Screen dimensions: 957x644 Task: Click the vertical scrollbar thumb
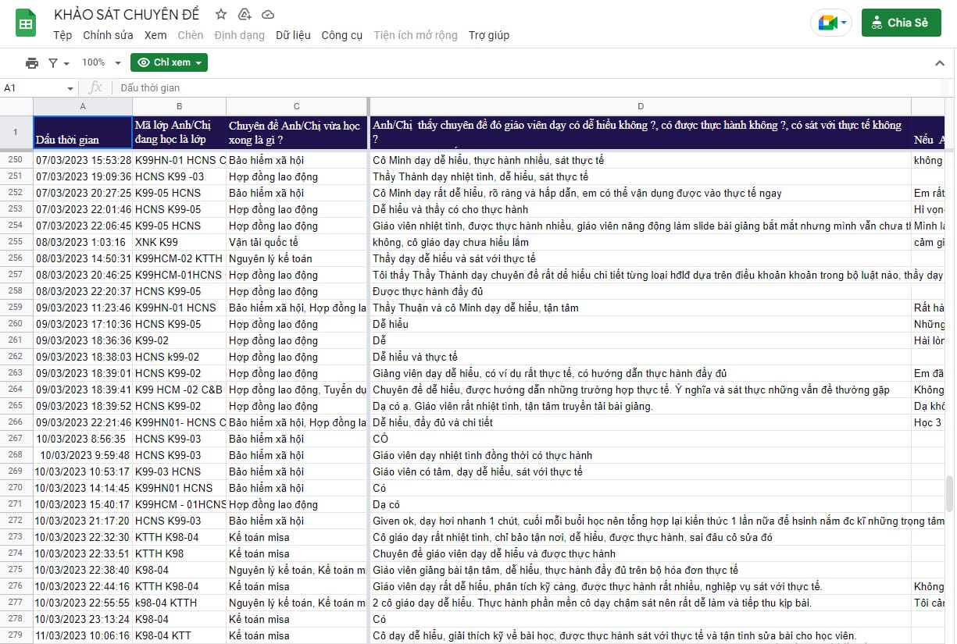tap(950, 493)
